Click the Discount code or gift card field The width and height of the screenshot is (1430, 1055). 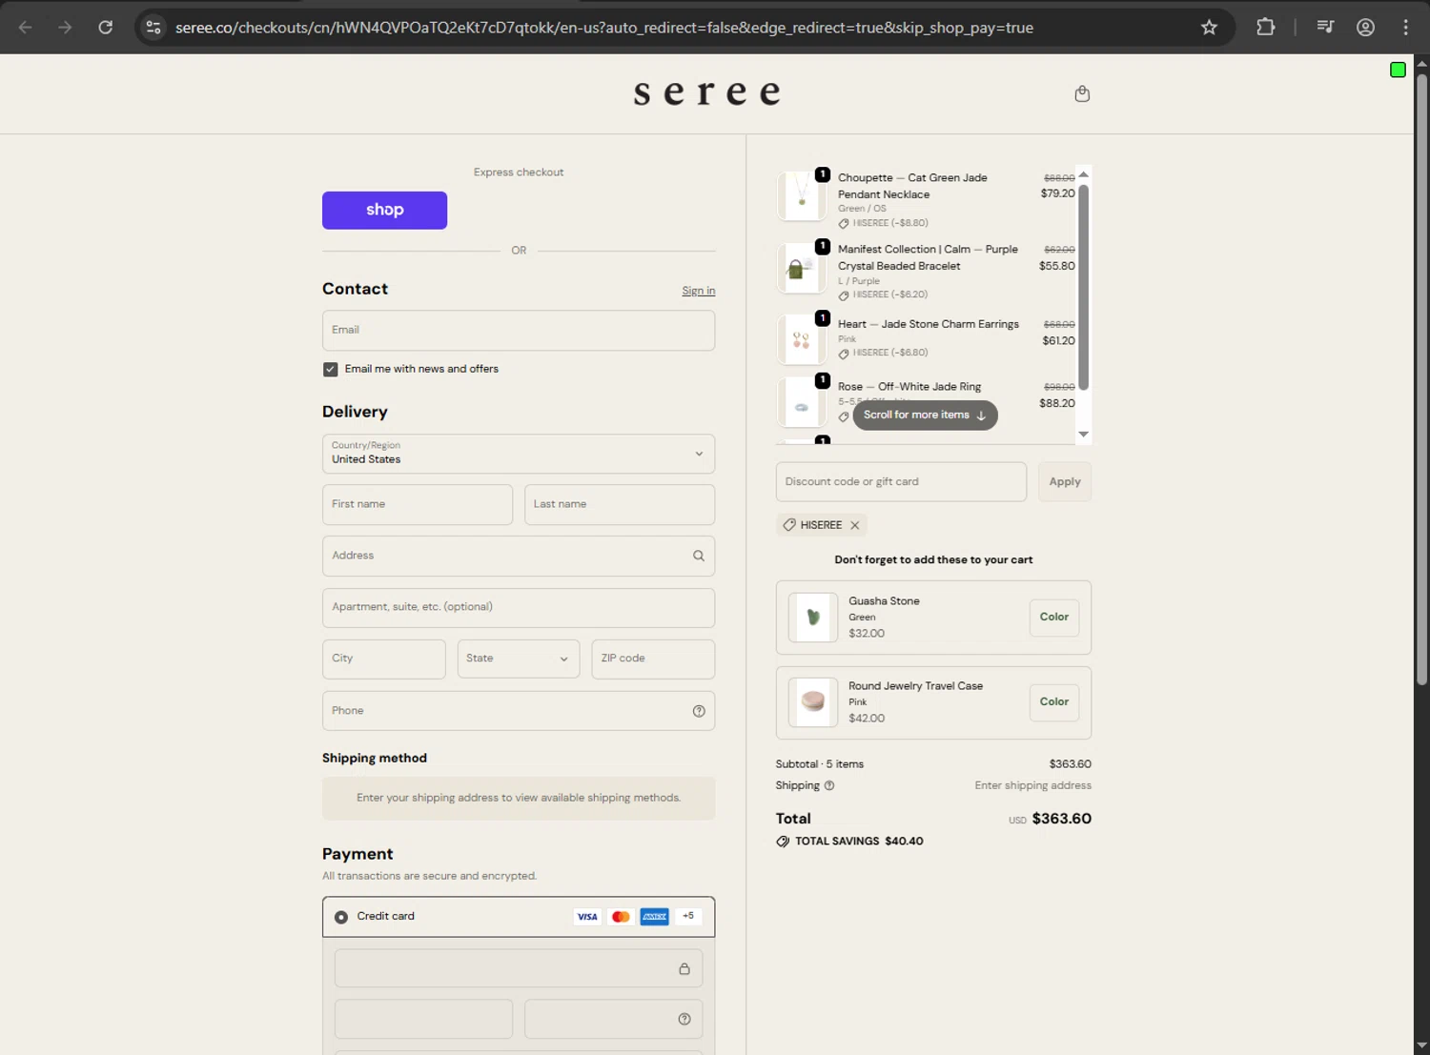(x=901, y=482)
